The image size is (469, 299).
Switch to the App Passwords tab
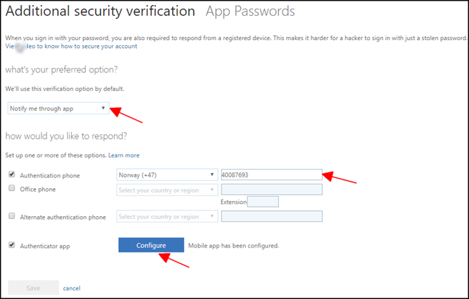pyautogui.click(x=250, y=11)
